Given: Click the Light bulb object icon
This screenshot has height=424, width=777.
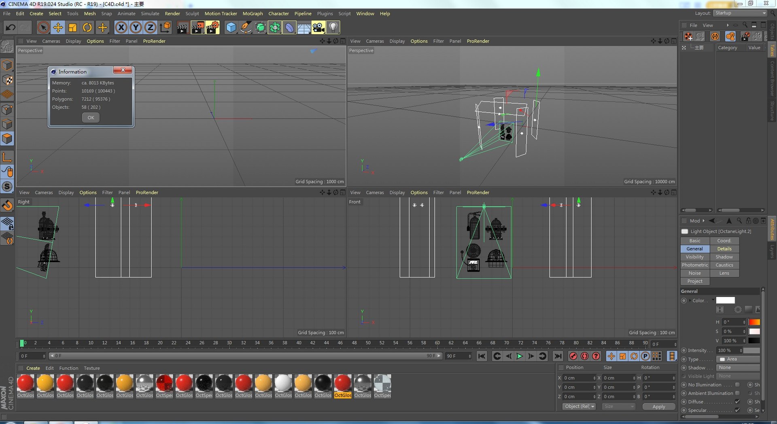Looking at the screenshot, I should tap(333, 28).
